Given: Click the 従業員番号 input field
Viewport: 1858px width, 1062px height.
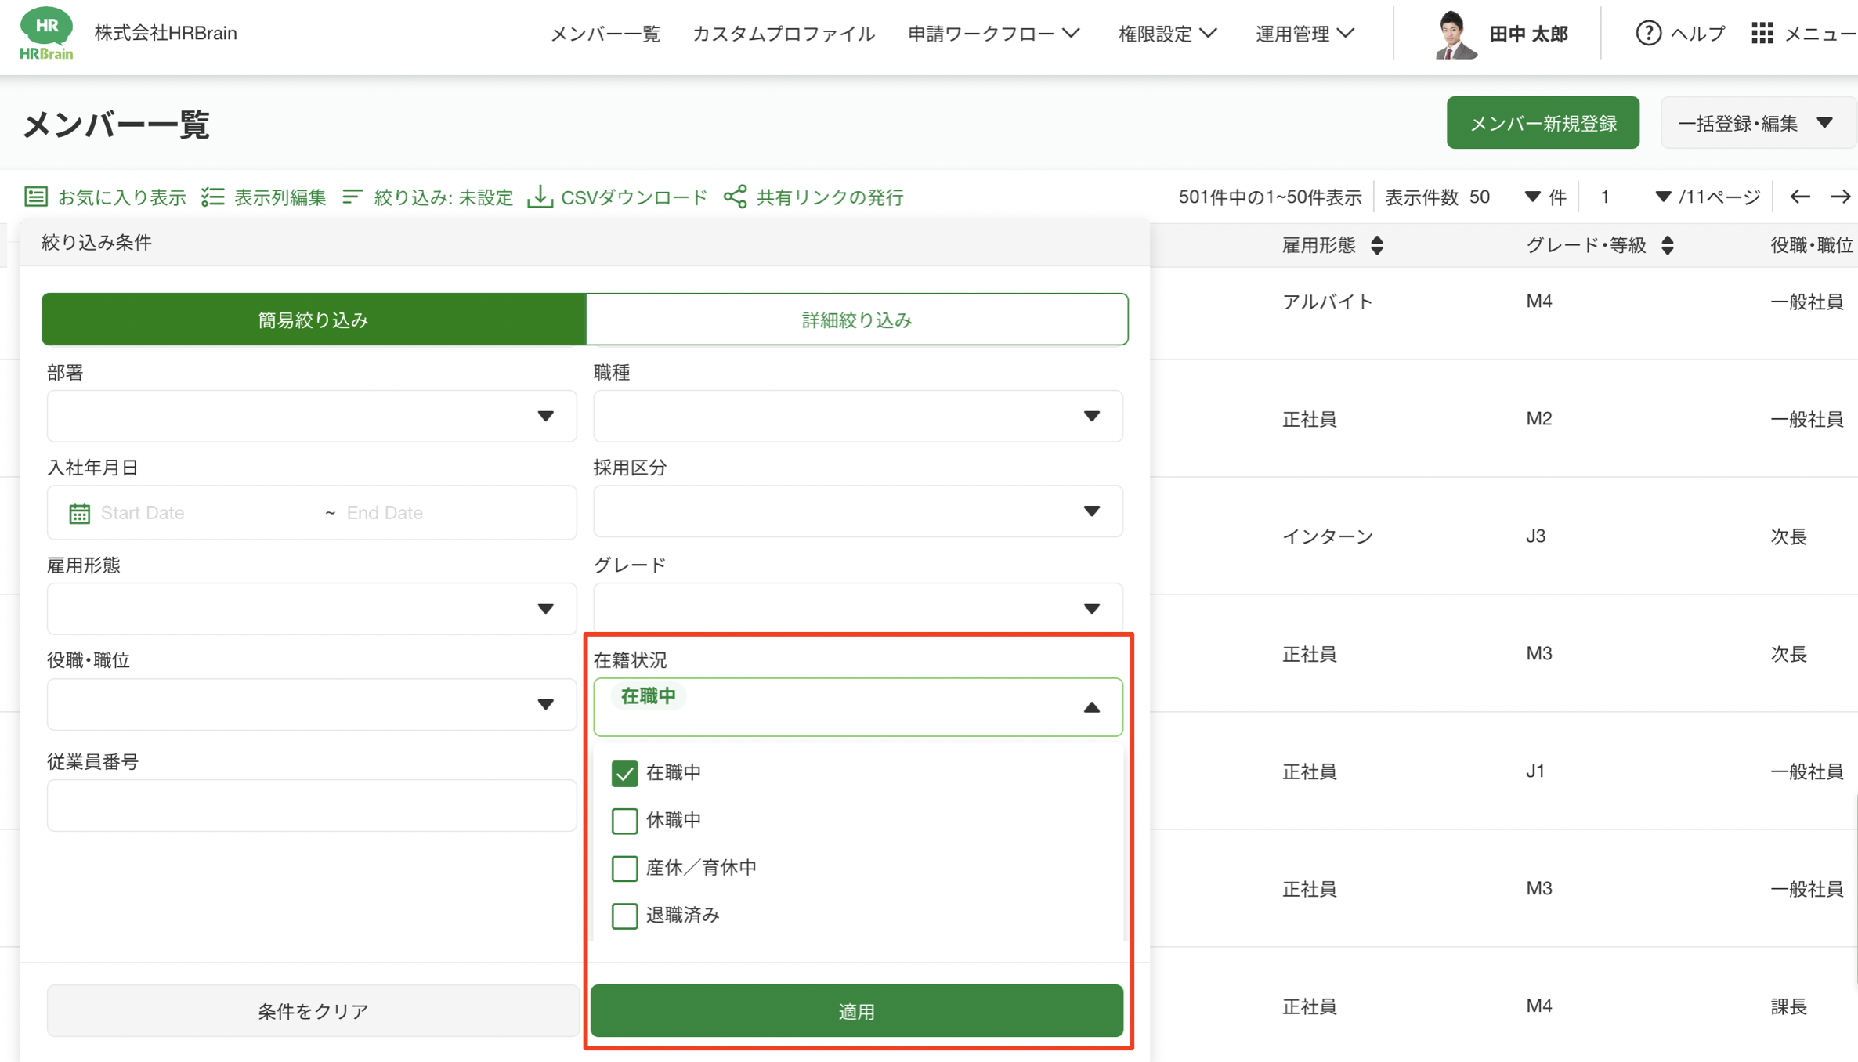Looking at the screenshot, I should point(311,805).
